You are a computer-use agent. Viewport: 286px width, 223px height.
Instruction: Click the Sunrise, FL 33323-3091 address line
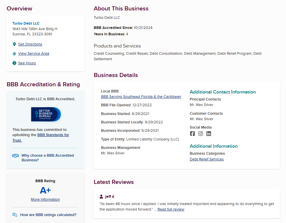click(32, 34)
